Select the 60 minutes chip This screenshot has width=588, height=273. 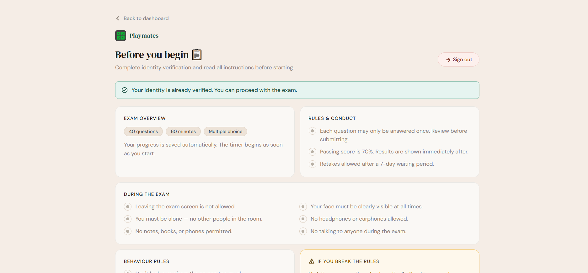(183, 131)
